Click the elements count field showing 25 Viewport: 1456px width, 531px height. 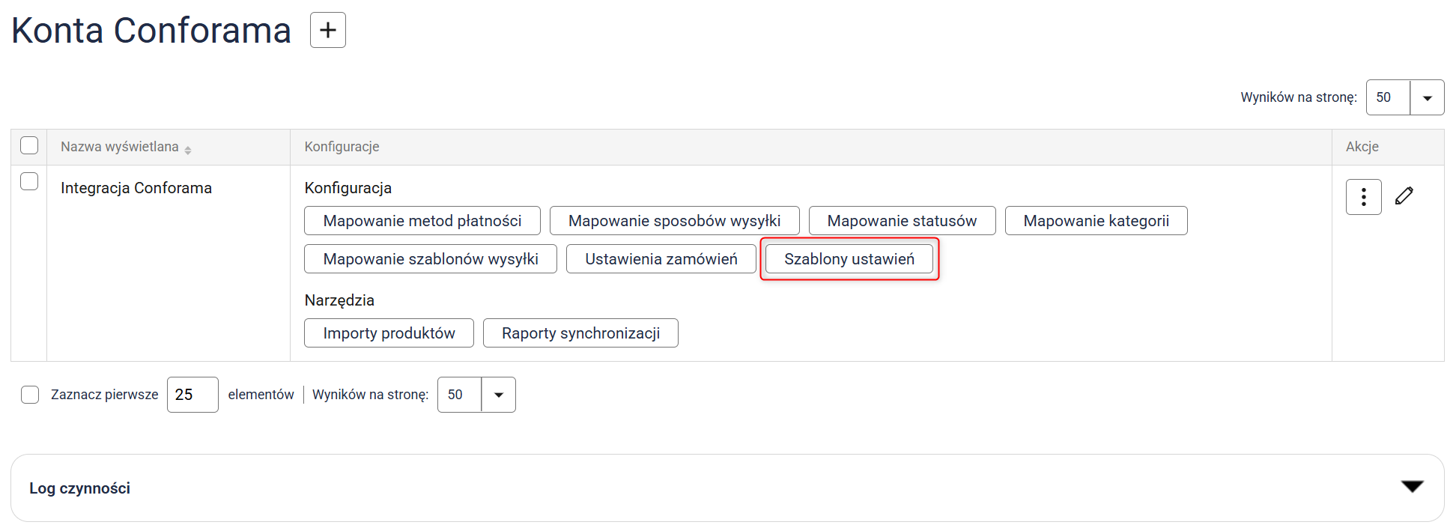(x=192, y=395)
